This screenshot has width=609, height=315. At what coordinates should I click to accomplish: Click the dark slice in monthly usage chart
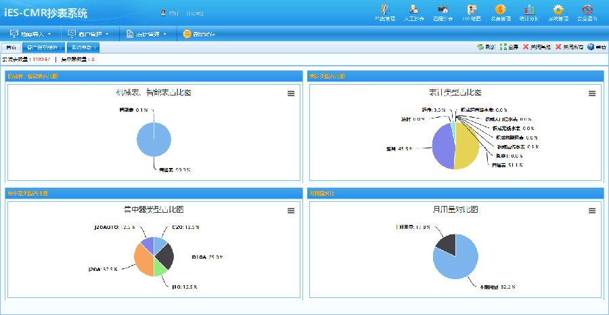pyautogui.click(x=447, y=240)
